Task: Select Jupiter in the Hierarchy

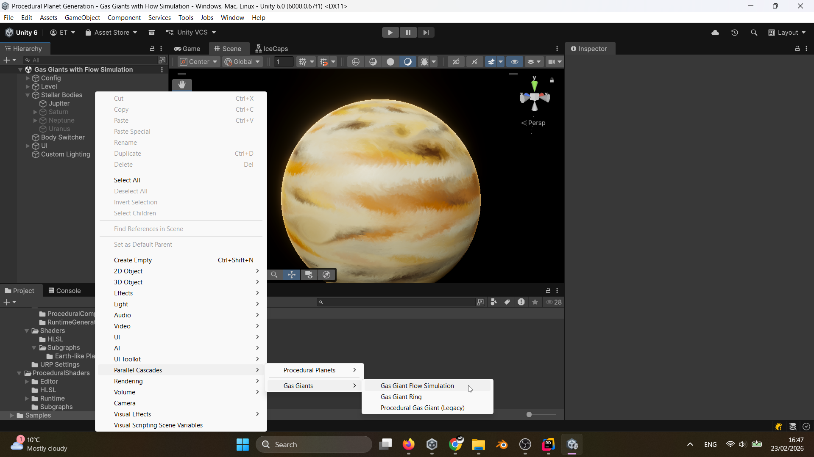Action: pos(59,104)
